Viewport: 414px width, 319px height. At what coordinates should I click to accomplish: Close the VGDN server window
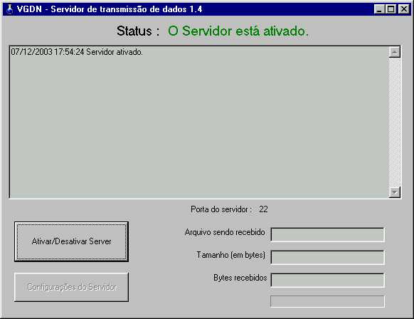click(404, 9)
